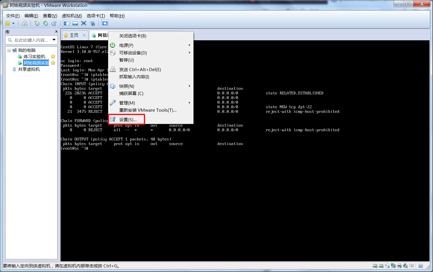The image size is (433, 272).
Task: Choose 抓取输入内容(I) menu entry
Action: tap(151, 77)
